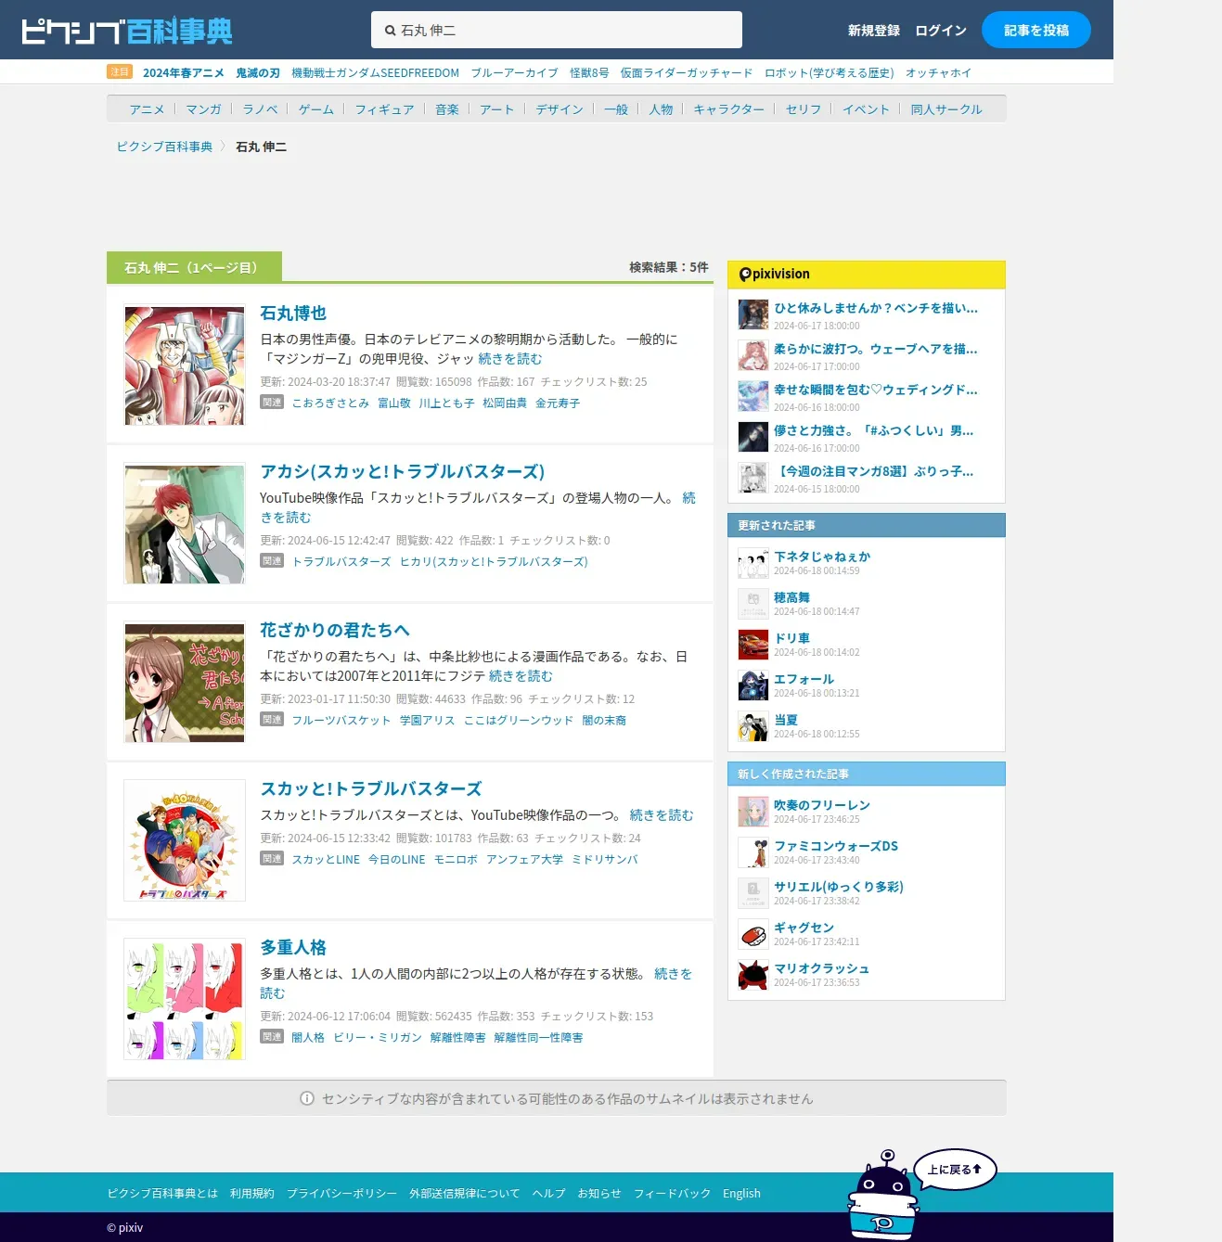Open related tag フルーツバスケット

pyautogui.click(x=341, y=721)
